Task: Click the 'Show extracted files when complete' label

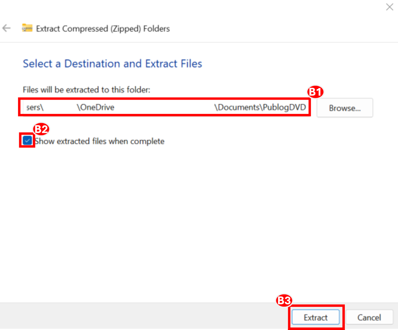Action: pyautogui.click(x=99, y=141)
